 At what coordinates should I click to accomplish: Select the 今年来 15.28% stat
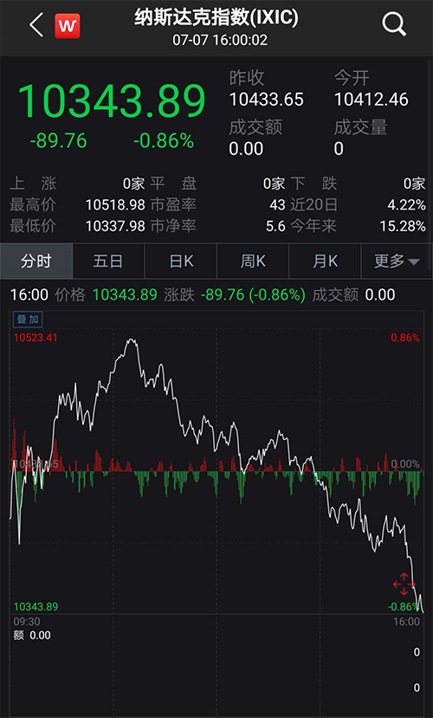click(x=358, y=226)
